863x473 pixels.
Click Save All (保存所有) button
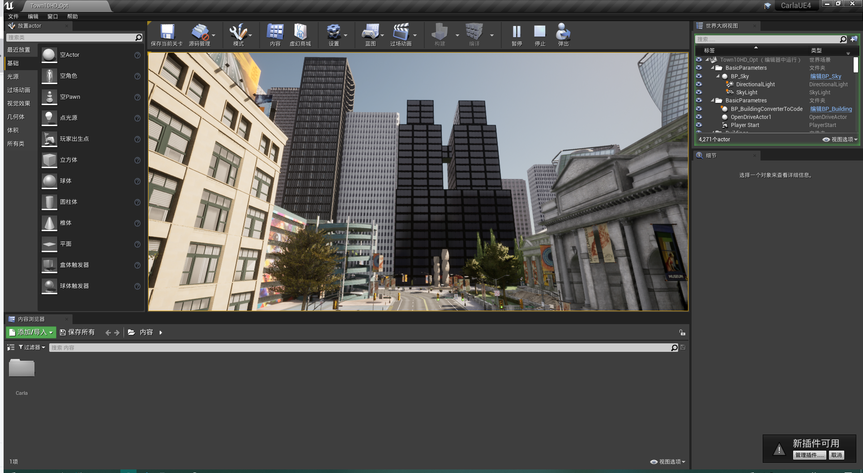[x=77, y=333]
